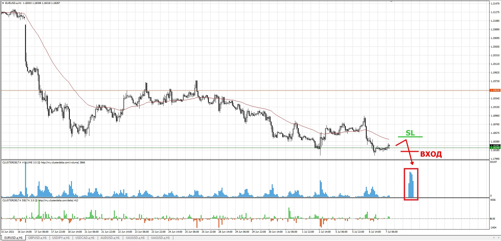Click the 21 Jun 22:00 time axis label

pyautogui.click(x=108, y=232)
